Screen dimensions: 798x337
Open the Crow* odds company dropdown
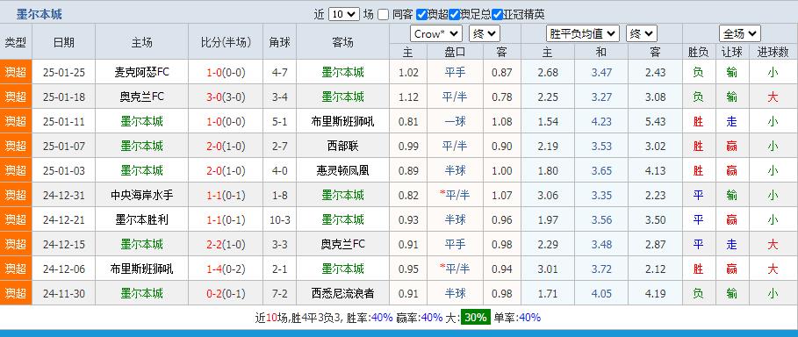coord(436,34)
